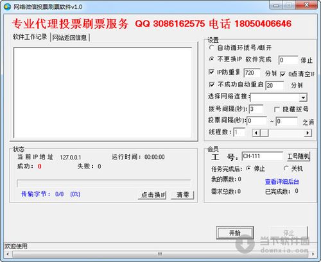
Task: Click the thread slider left arrow
Action: [x=256, y=133]
